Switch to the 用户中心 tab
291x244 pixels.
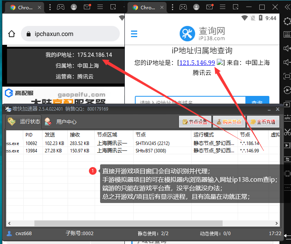click(x=61, y=122)
